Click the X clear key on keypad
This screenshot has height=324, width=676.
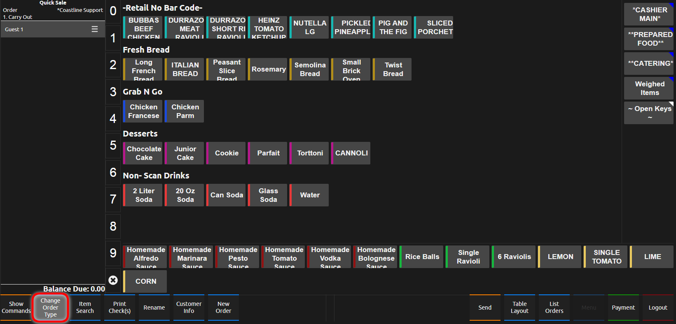tap(113, 280)
